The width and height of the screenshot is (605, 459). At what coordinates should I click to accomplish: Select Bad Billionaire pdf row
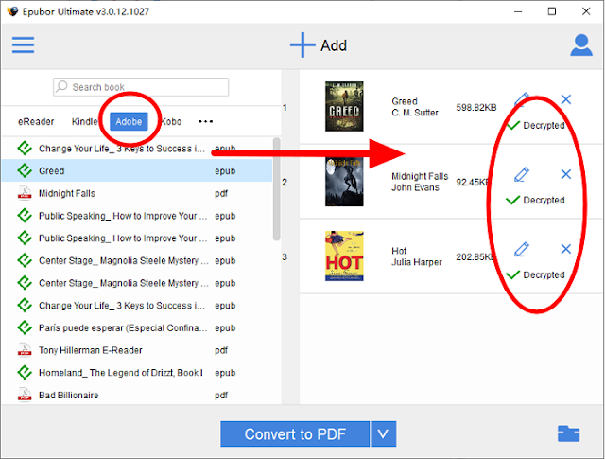[x=137, y=395]
